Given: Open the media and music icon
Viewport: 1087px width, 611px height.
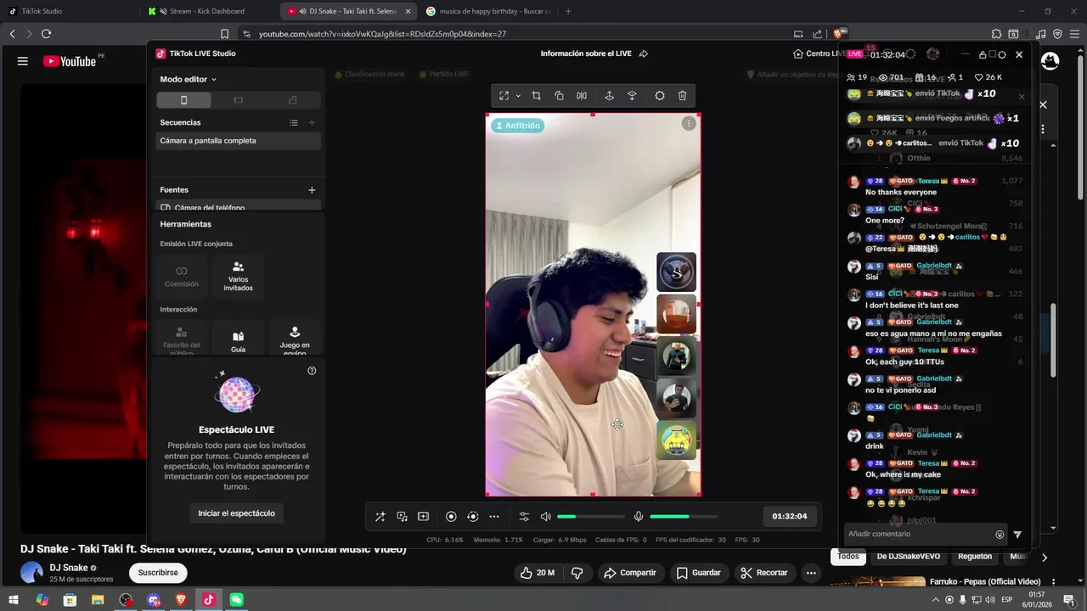Looking at the screenshot, I should [402, 516].
